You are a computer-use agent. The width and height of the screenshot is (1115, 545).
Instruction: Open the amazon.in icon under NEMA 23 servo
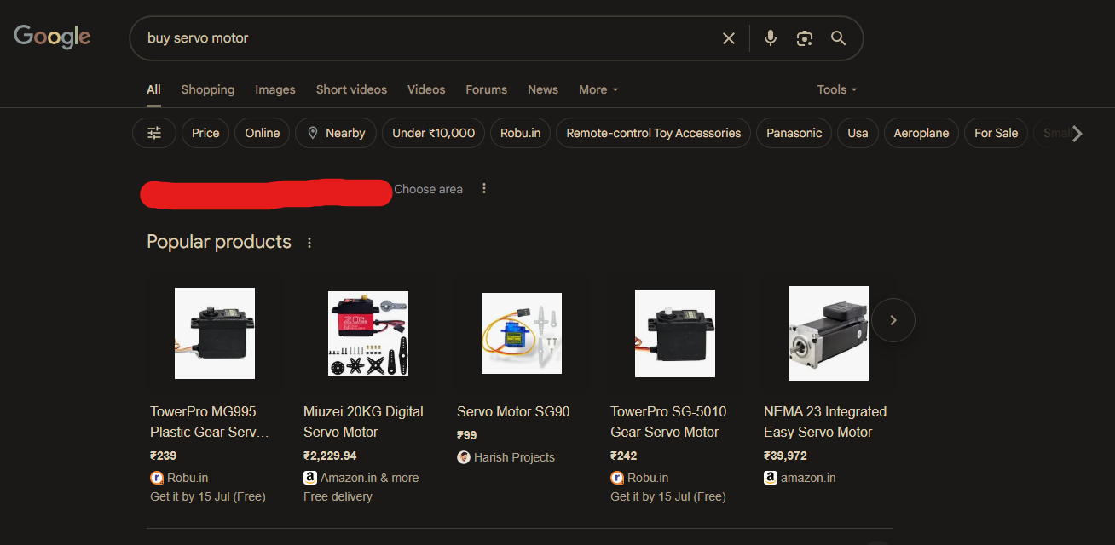(x=771, y=478)
